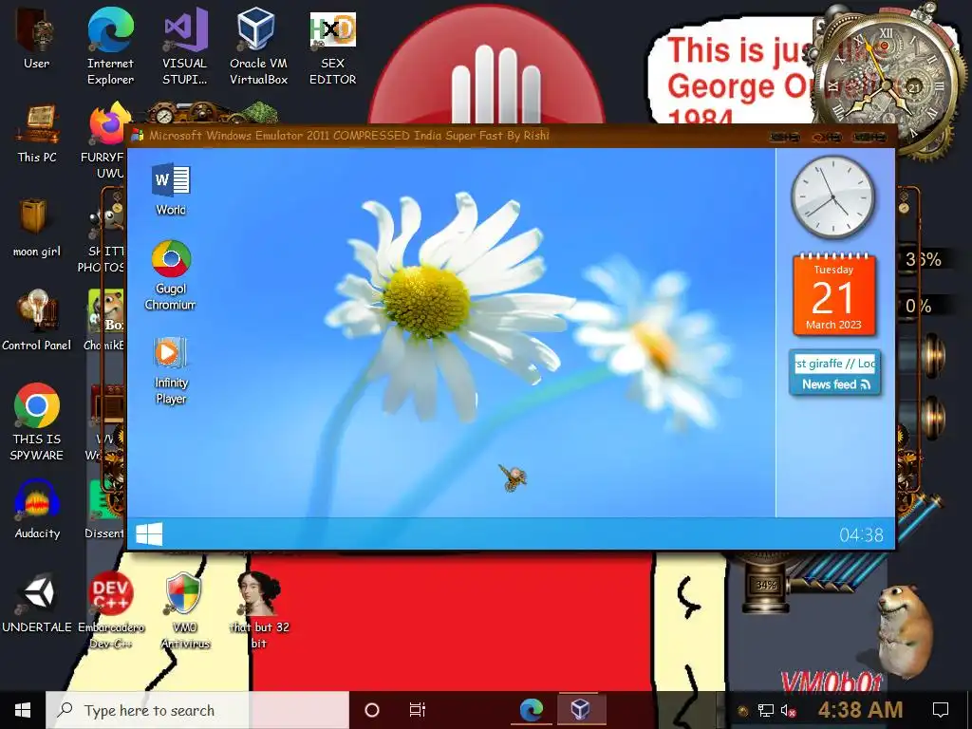Screen dimensions: 972x729
Task: Click the News feed widget
Action: click(834, 372)
